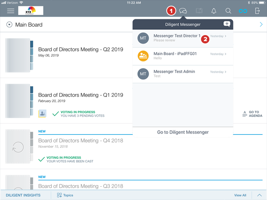Click Go To Agenda link
Viewport: 267px width, 200px height.
(252, 114)
